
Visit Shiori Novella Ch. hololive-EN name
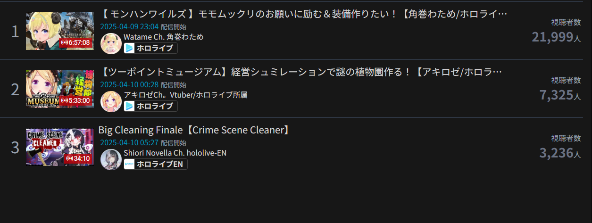pyautogui.click(x=175, y=153)
